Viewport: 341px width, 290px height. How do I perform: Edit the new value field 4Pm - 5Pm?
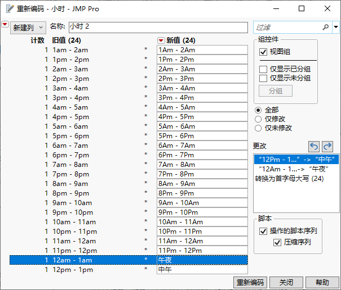(x=202, y=117)
